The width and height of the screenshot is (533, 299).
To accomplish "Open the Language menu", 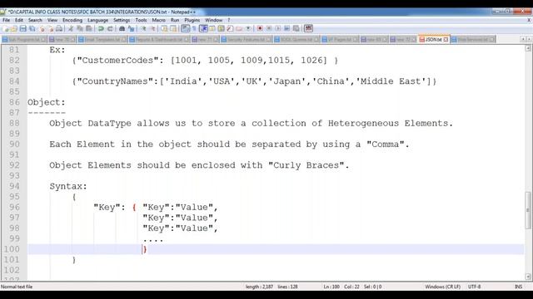I will pos(97,20).
